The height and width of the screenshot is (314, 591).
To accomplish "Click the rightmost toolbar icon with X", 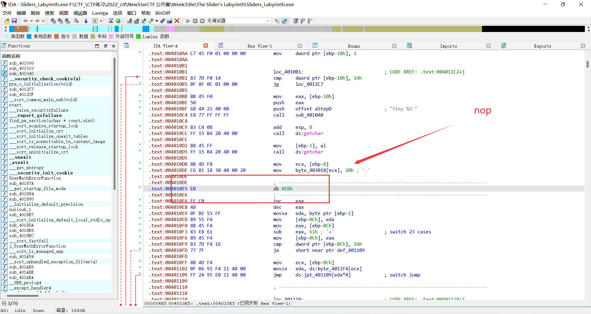I will click(310, 21).
